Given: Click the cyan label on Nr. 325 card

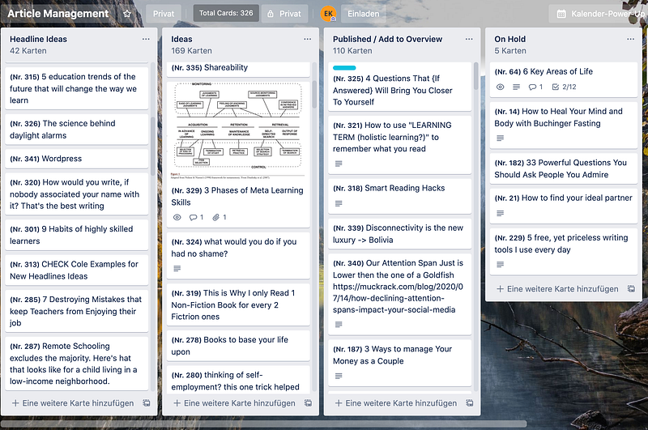Looking at the screenshot, I should 344,68.
